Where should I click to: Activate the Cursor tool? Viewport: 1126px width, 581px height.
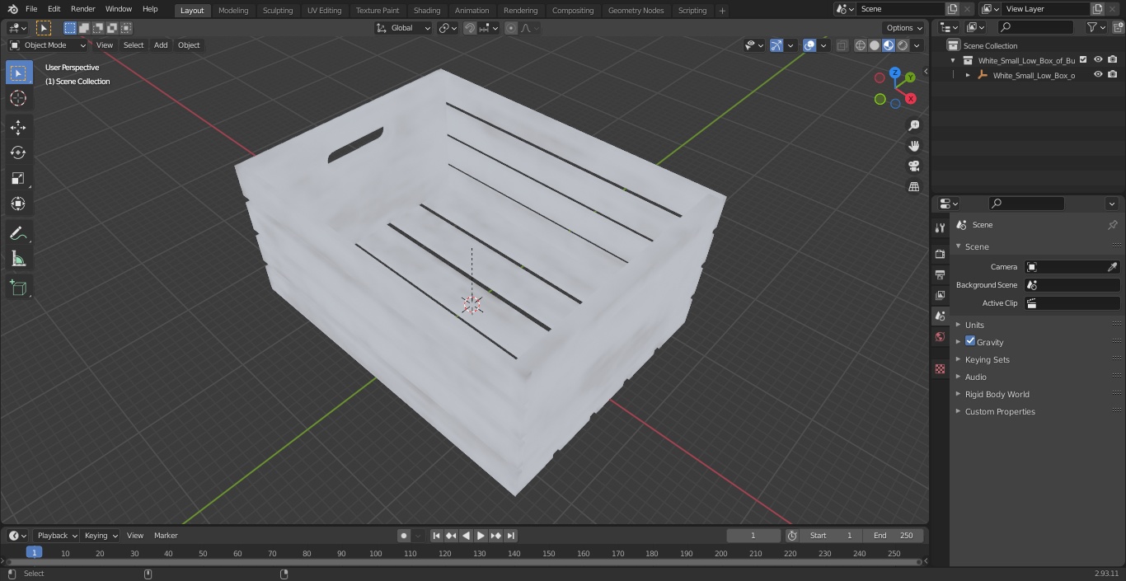click(x=18, y=99)
